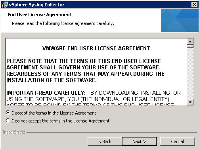
Task: Click the InstallShield label
Action: (x=14, y=132)
